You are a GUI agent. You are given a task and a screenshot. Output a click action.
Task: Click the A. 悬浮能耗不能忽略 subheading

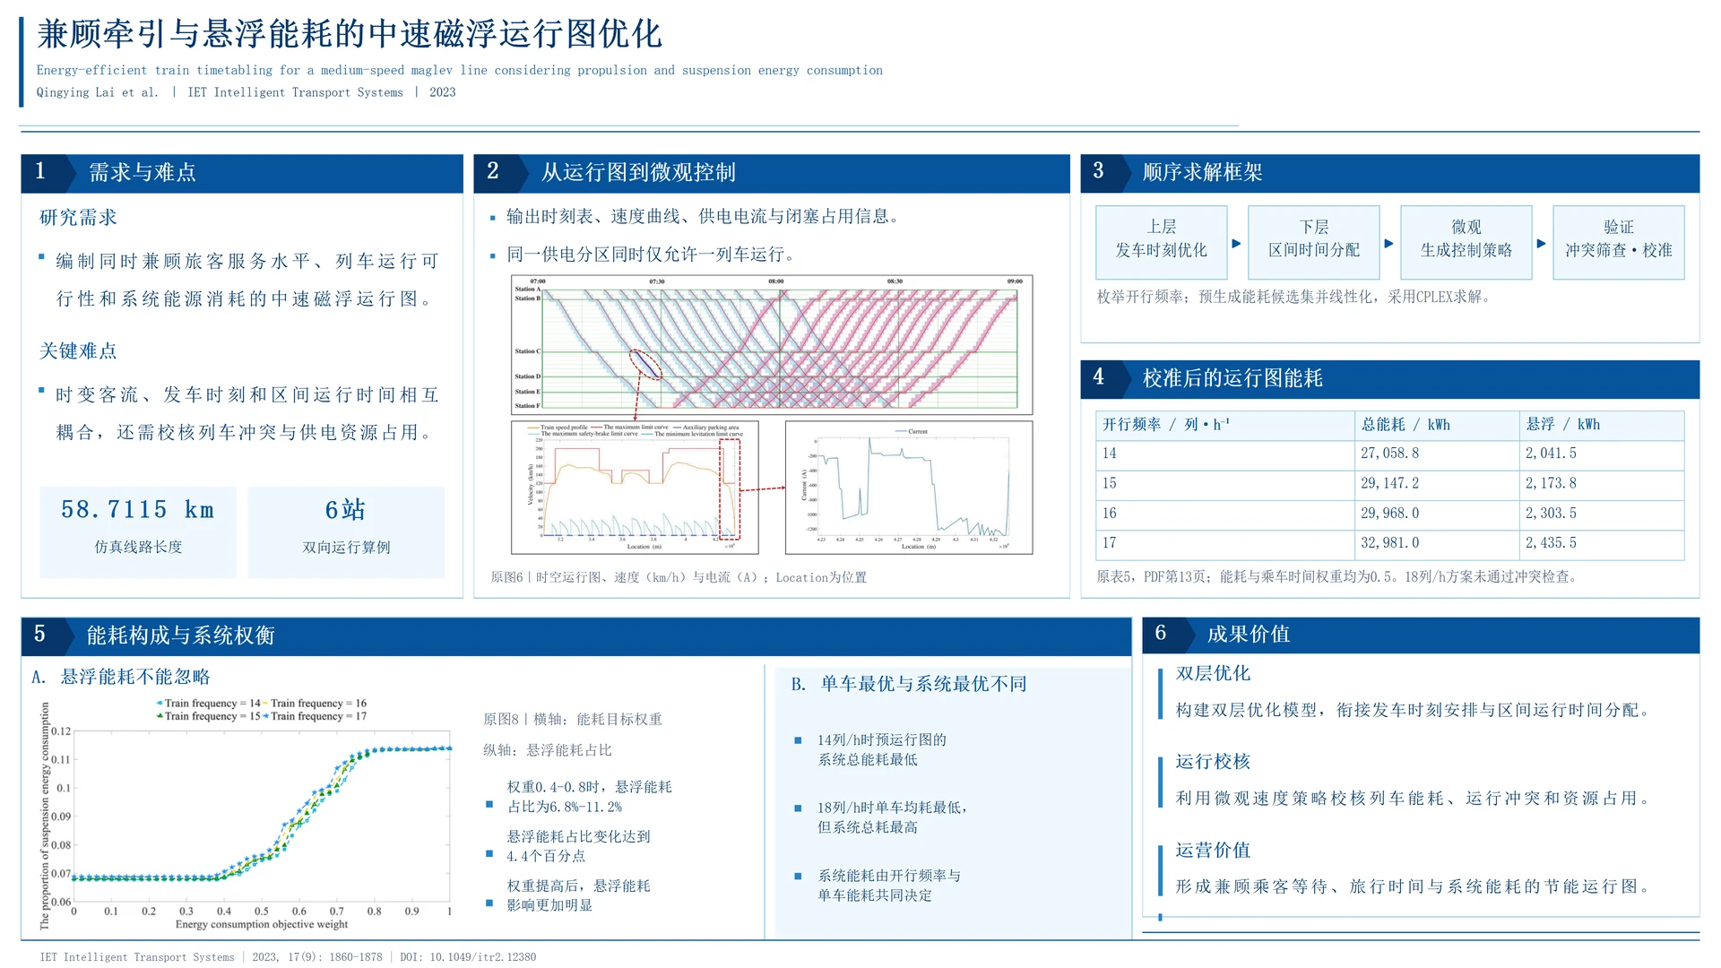121,677
